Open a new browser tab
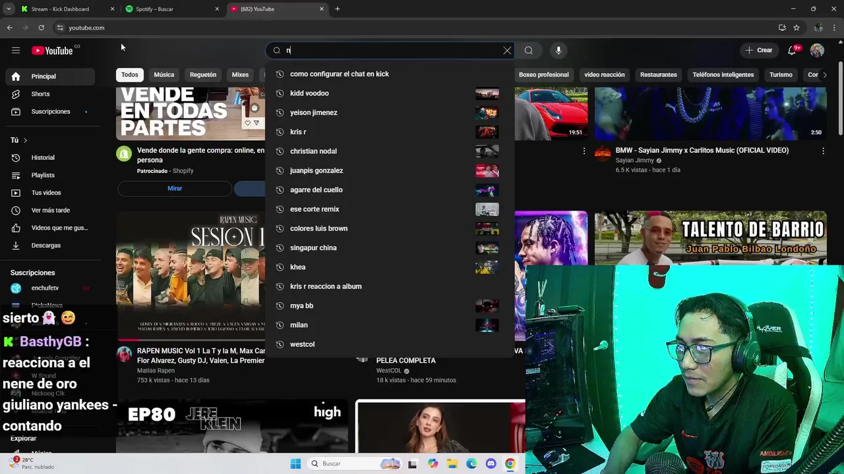 (x=338, y=9)
